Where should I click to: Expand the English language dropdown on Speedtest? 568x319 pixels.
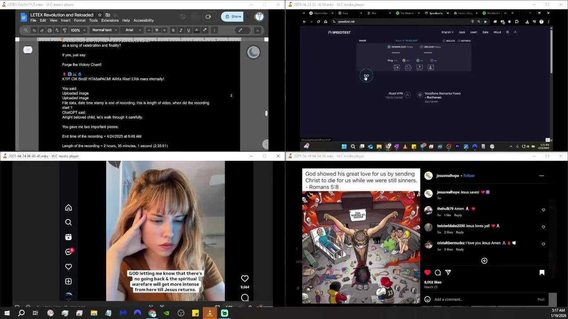click(x=447, y=32)
